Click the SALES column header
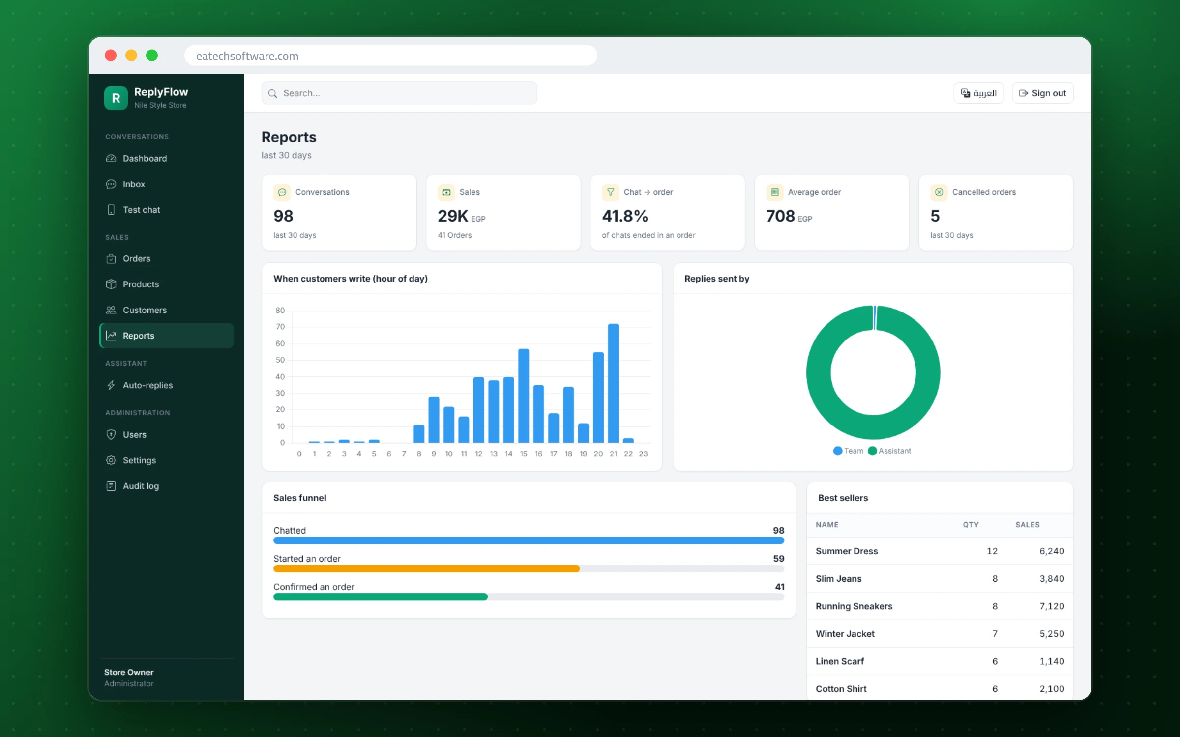This screenshot has height=737, width=1180. 1028,525
